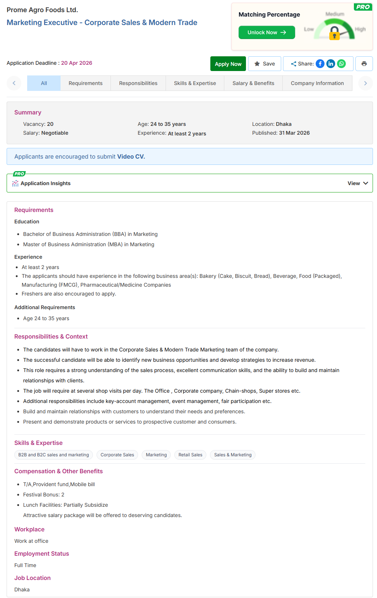The image size is (377, 598).
Task: Show next tabs with right arrow
Action: pos(366,83)
